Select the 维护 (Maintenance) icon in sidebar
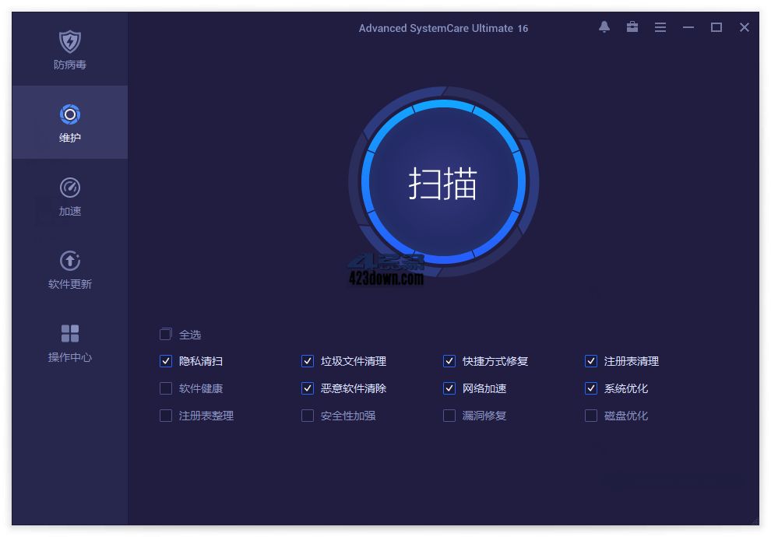 69,122
